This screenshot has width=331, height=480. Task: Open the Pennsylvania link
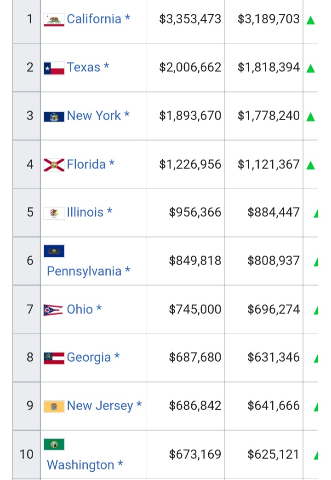pyautogui.click(x=84, y=271)
